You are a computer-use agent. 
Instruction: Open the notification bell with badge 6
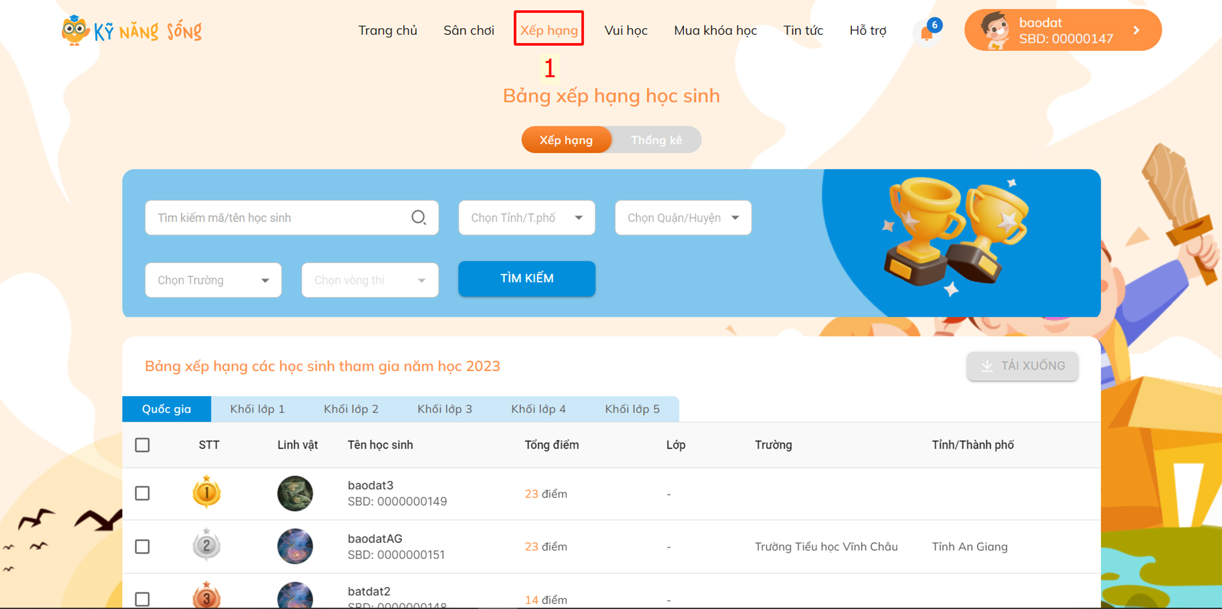pyautogui.click(x=927, y=32)
